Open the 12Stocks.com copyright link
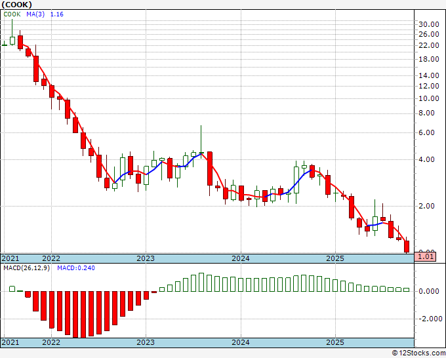 (418, 353)
